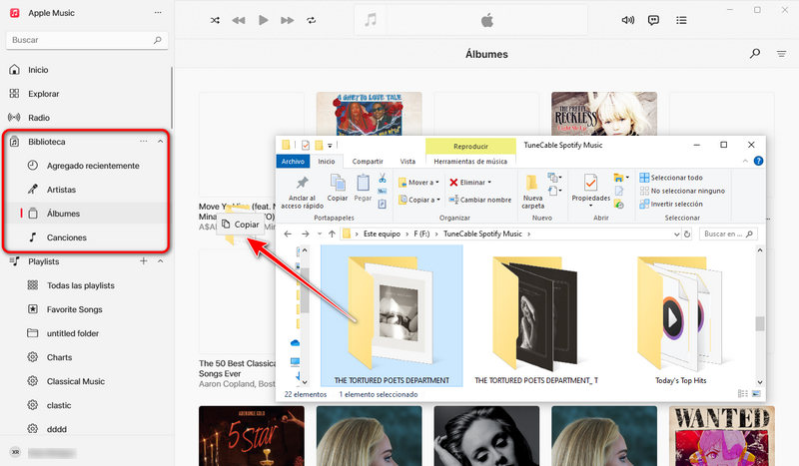Select THE TORTURED POETS DEPARTMENT folder
Screen dimensions: 799x466
[392, 315]
